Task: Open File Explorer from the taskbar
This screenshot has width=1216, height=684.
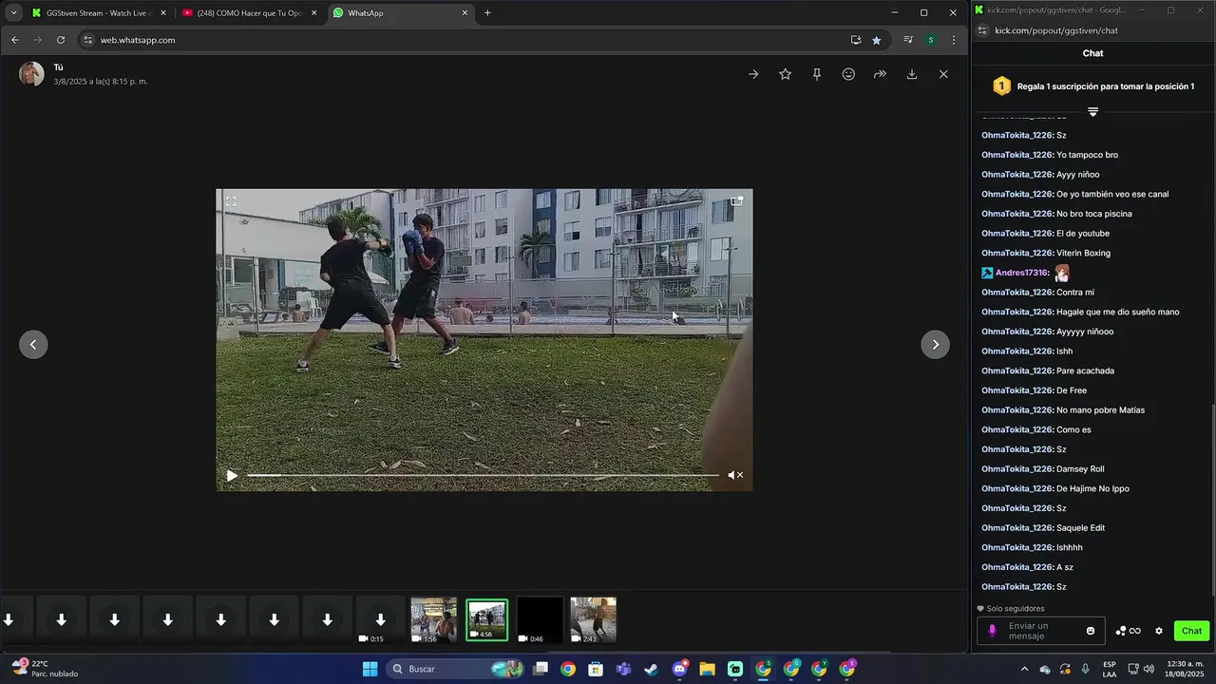Action: 707,669
